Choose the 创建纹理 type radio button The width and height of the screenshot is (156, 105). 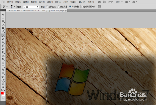click(x=58, y=7)
